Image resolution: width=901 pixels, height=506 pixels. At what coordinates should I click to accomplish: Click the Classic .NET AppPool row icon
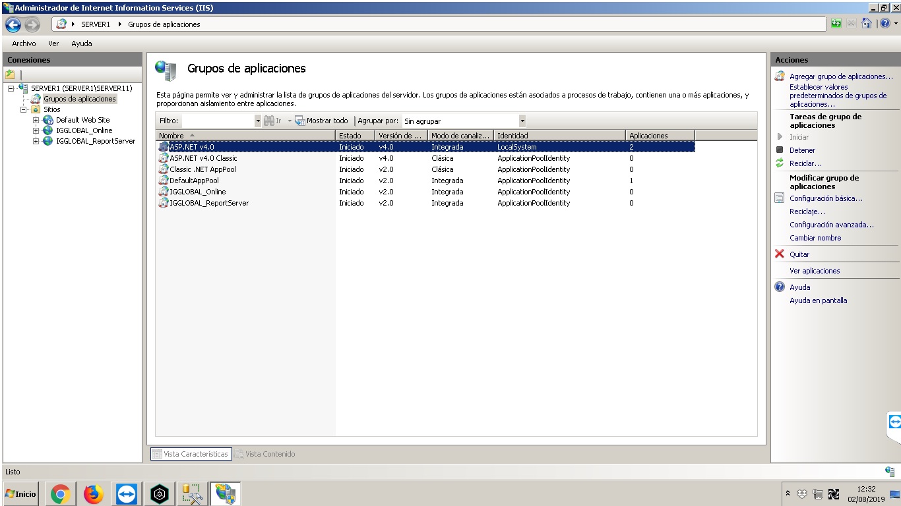[x=164, y=169]
